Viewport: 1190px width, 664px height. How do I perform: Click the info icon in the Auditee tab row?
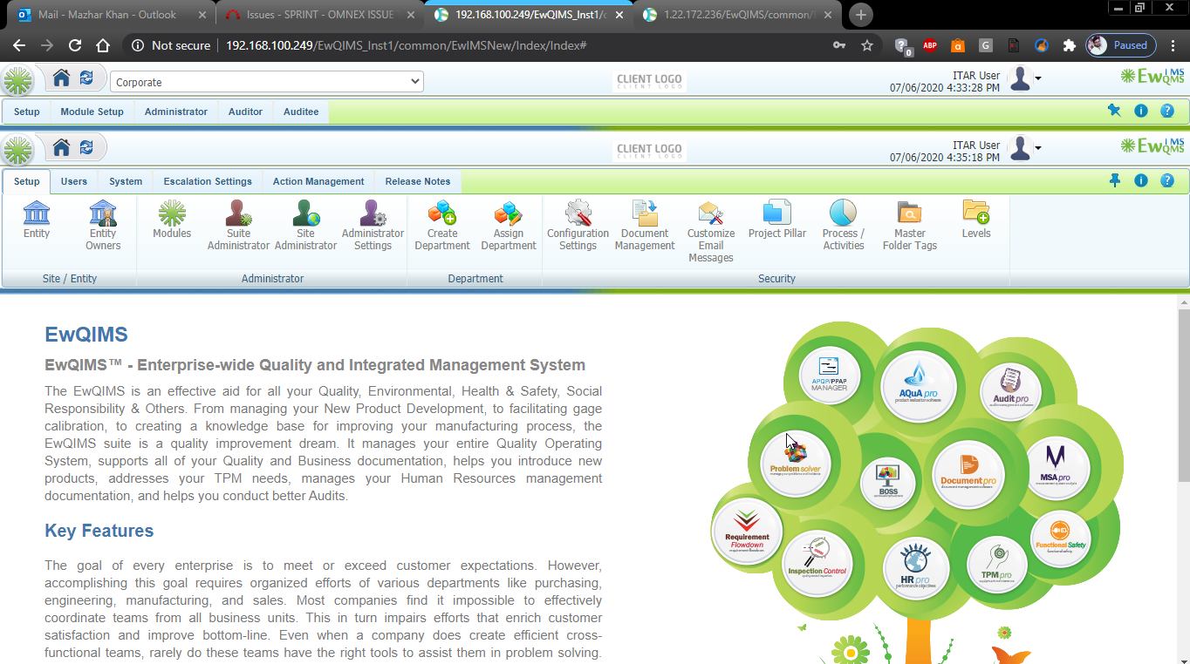pos(1140,111)
